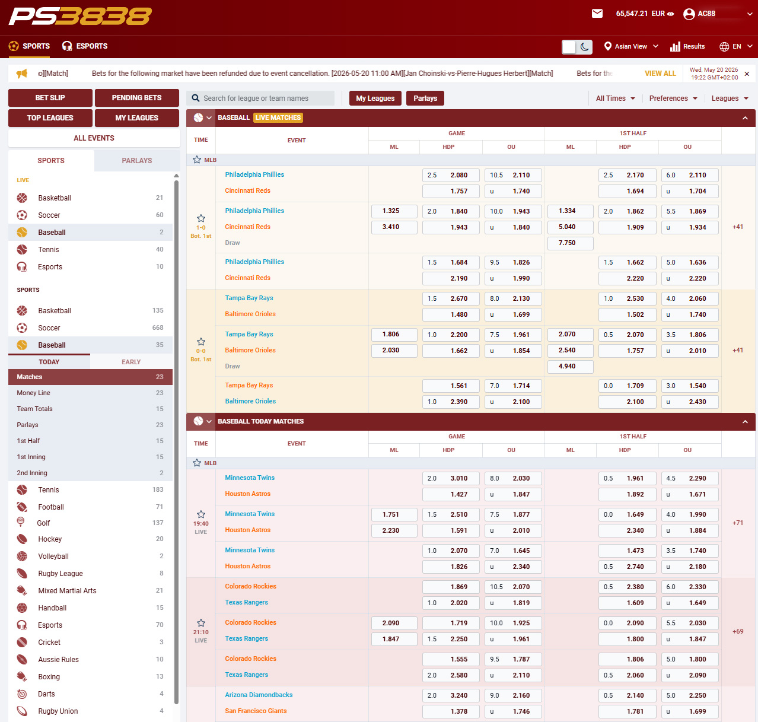Show PENDING BETS

pyautogui.click(x=137, y=98)
